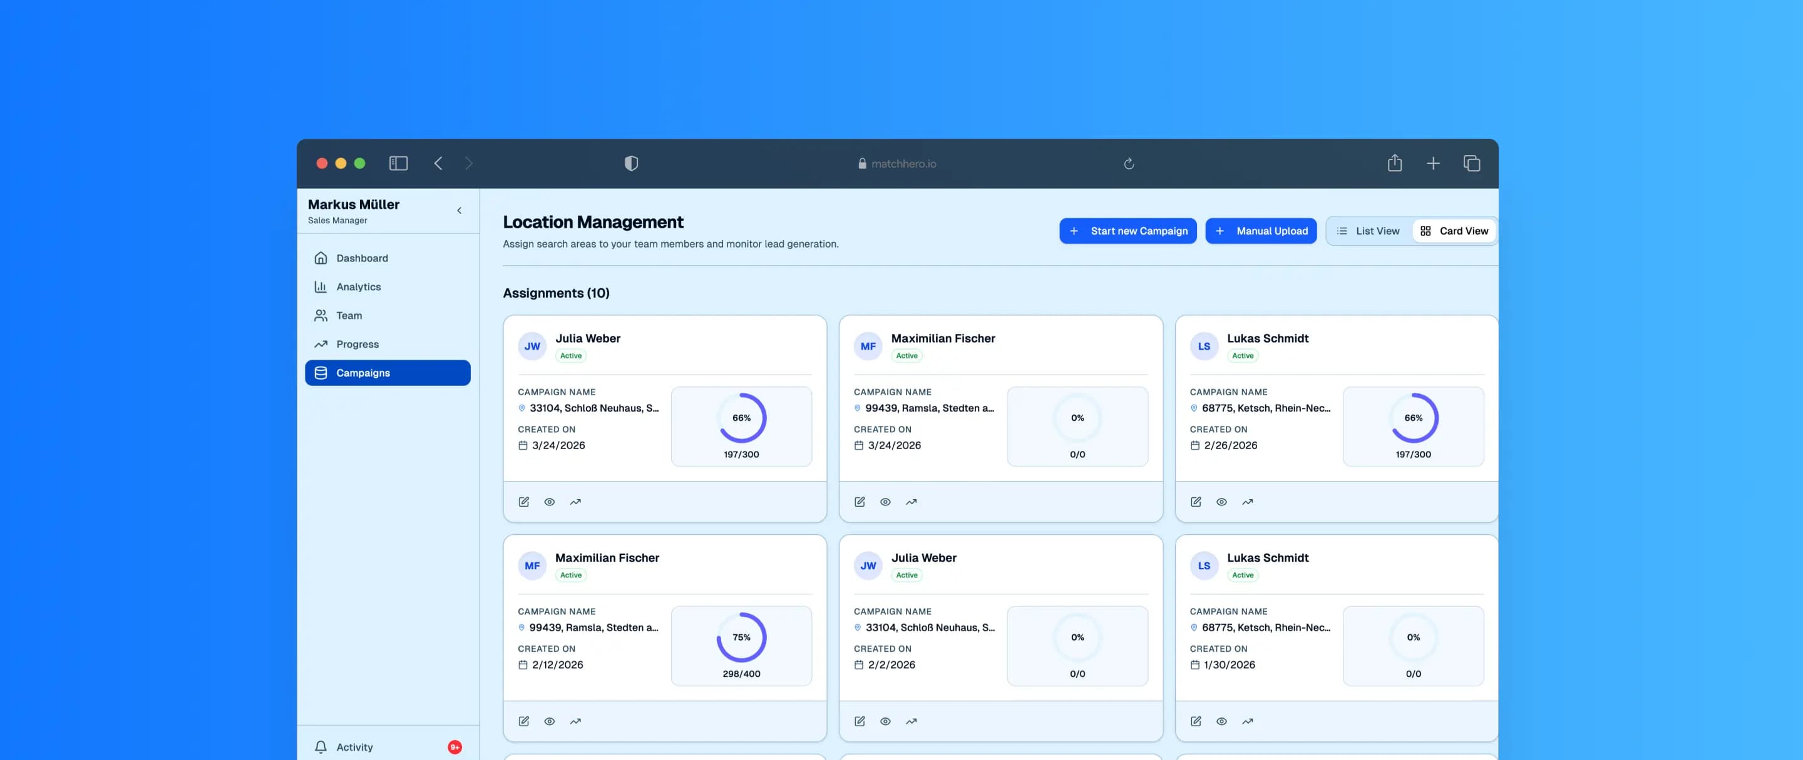Open browser tab overview icon

point(1471,164)
